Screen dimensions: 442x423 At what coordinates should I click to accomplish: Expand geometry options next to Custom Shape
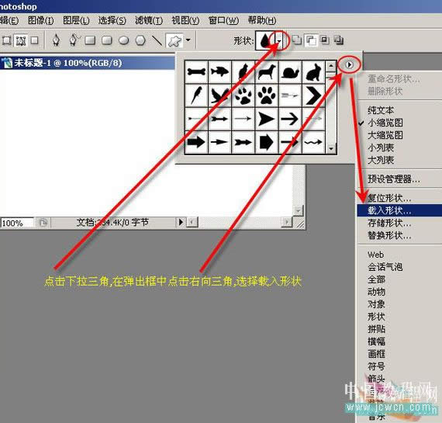(188, 40)
